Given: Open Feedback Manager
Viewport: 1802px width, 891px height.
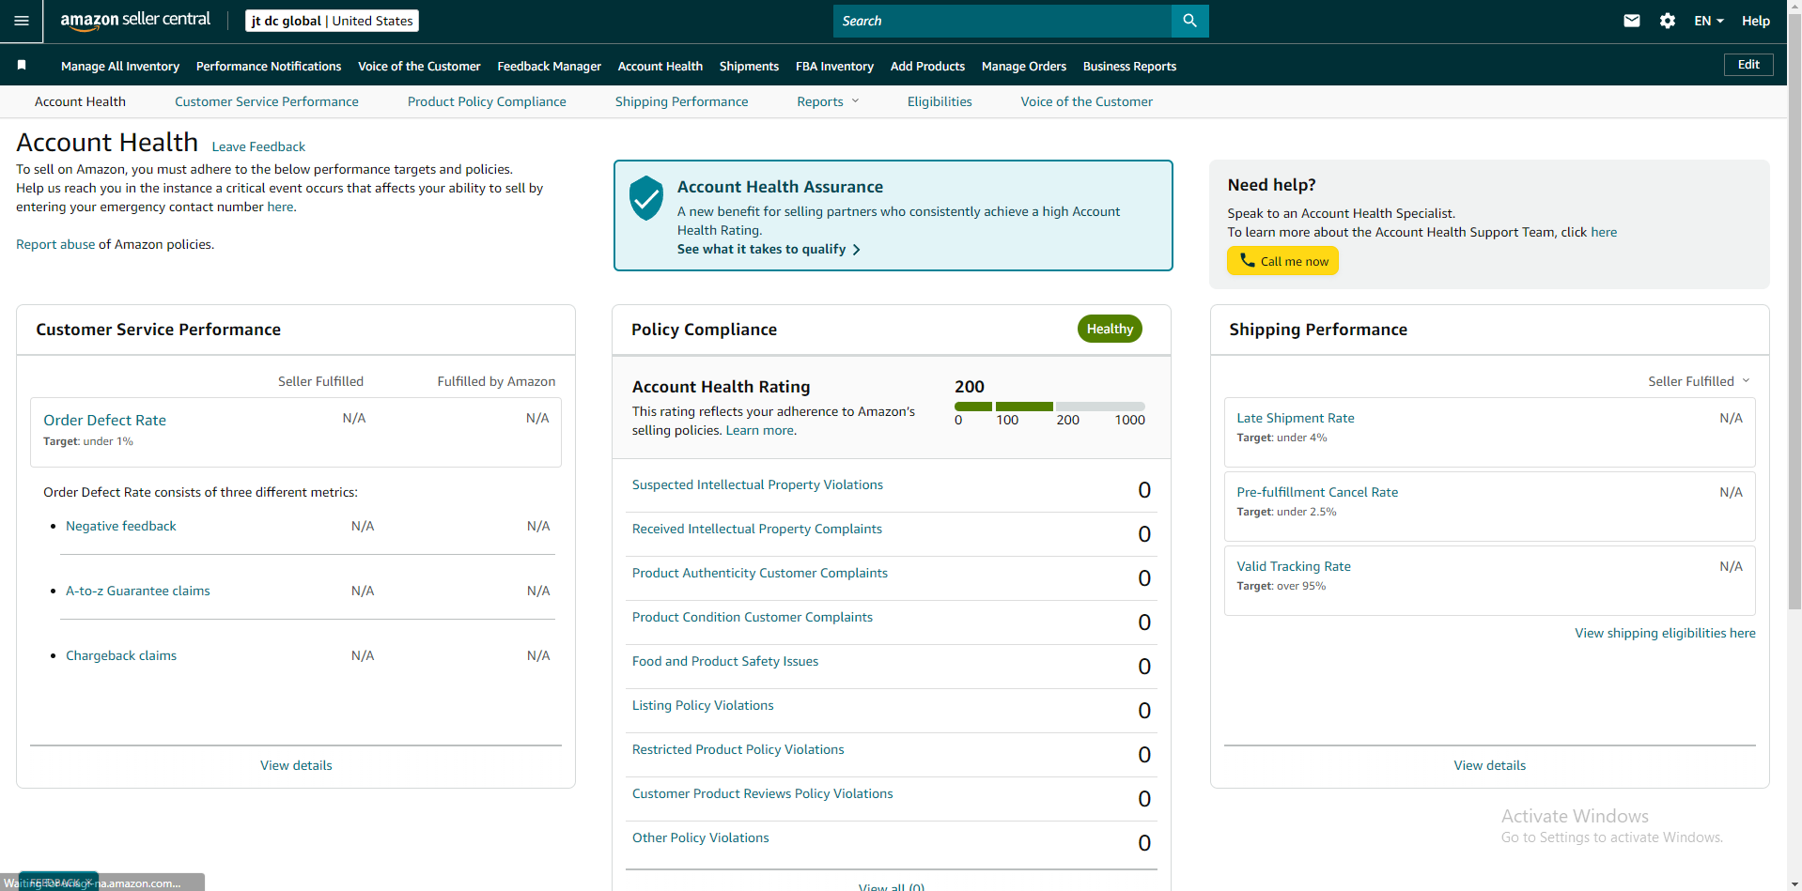Looking at the screenshot, I should (x=549, y=66).
